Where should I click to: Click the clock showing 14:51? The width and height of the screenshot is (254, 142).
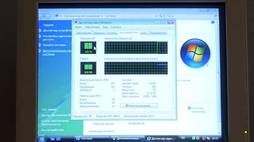(215, 138)
